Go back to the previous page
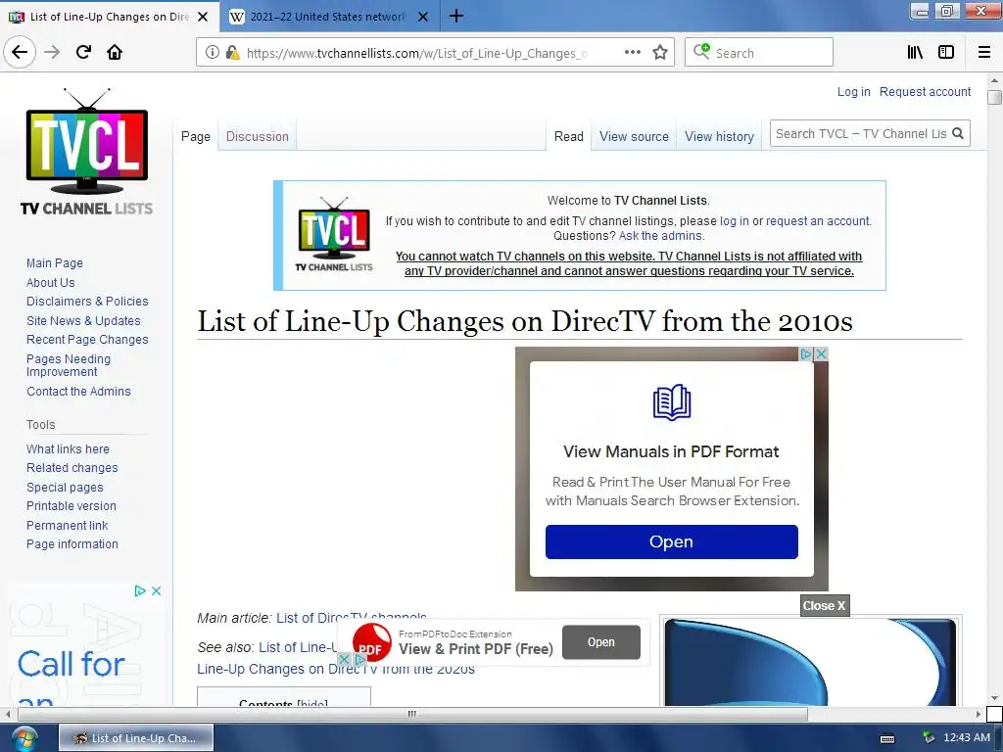The height and width of the screenshot is (752, 1003). (20, 52)
